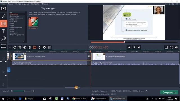Jump to next frame in player
Image resolution: width=180 pixels, height=101 pixels.
point(139,47)
